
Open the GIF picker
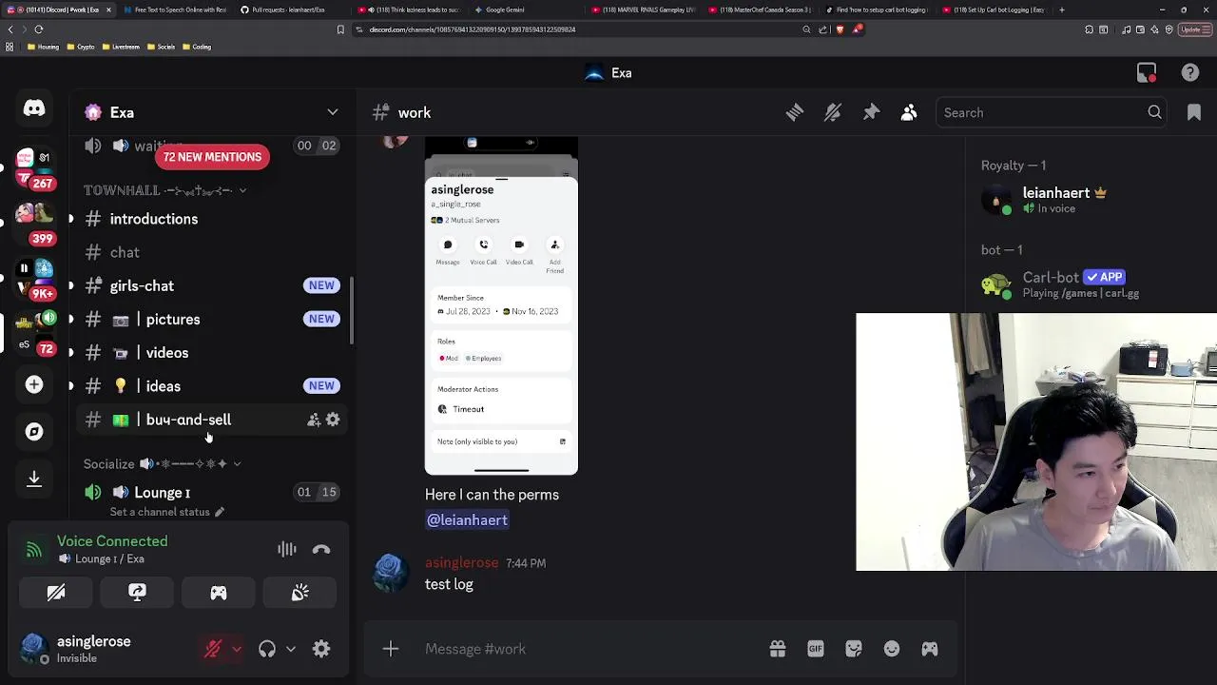[816, 649]
